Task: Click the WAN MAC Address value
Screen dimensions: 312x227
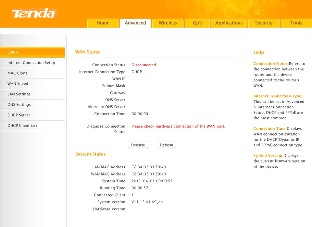Action: [x=149, y=174]
